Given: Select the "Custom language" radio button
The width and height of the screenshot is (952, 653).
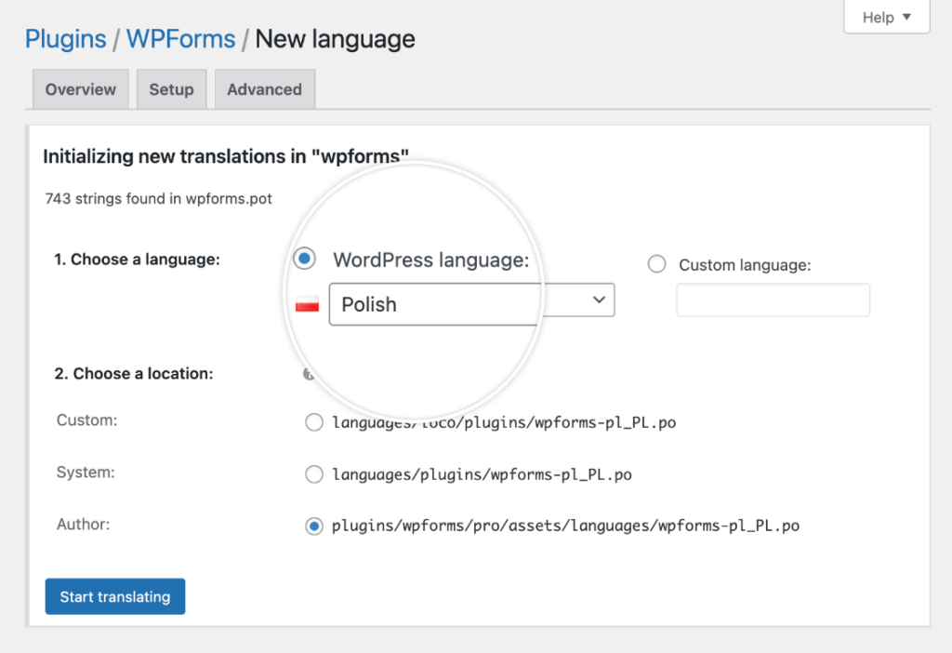Looking at the screenshot, I should click(656, 264).
